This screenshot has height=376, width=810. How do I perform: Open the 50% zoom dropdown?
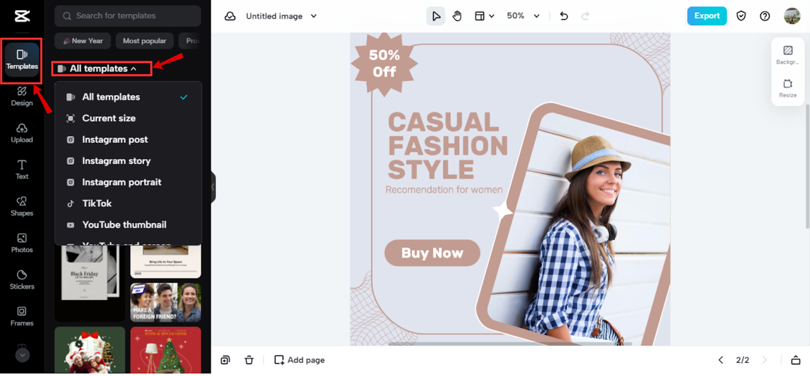[523, 16]
